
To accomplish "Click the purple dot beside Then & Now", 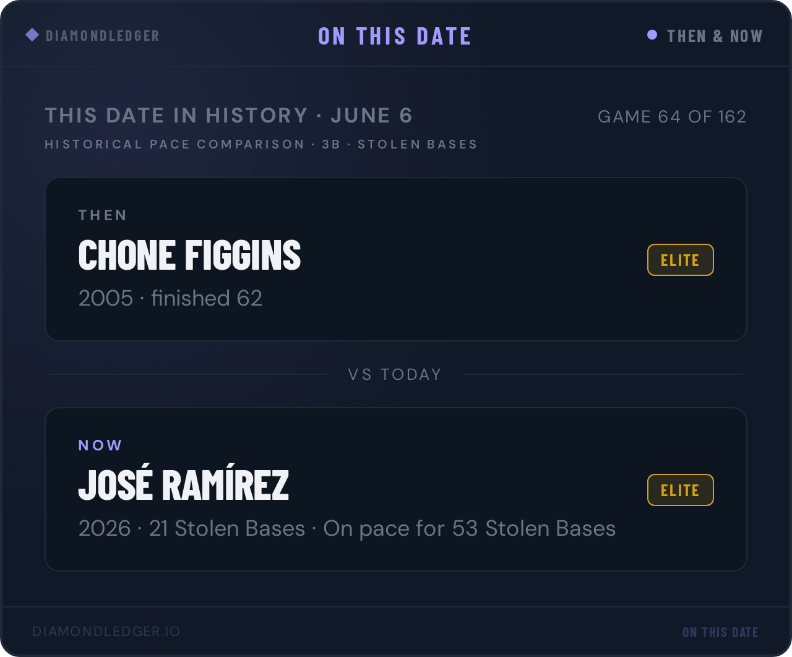I will (652, 35).
